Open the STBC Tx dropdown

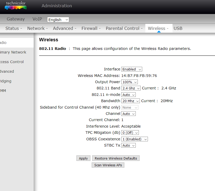[x=128, y=145]
